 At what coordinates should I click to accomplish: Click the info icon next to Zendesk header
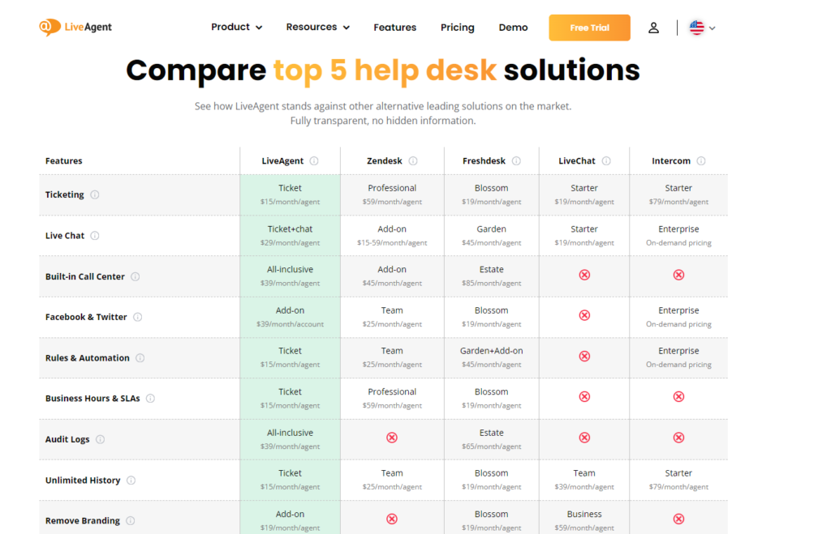click(x=414, y=160)
